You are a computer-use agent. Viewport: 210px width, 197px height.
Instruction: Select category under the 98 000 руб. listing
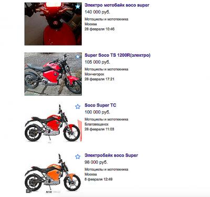click(107, 169)
